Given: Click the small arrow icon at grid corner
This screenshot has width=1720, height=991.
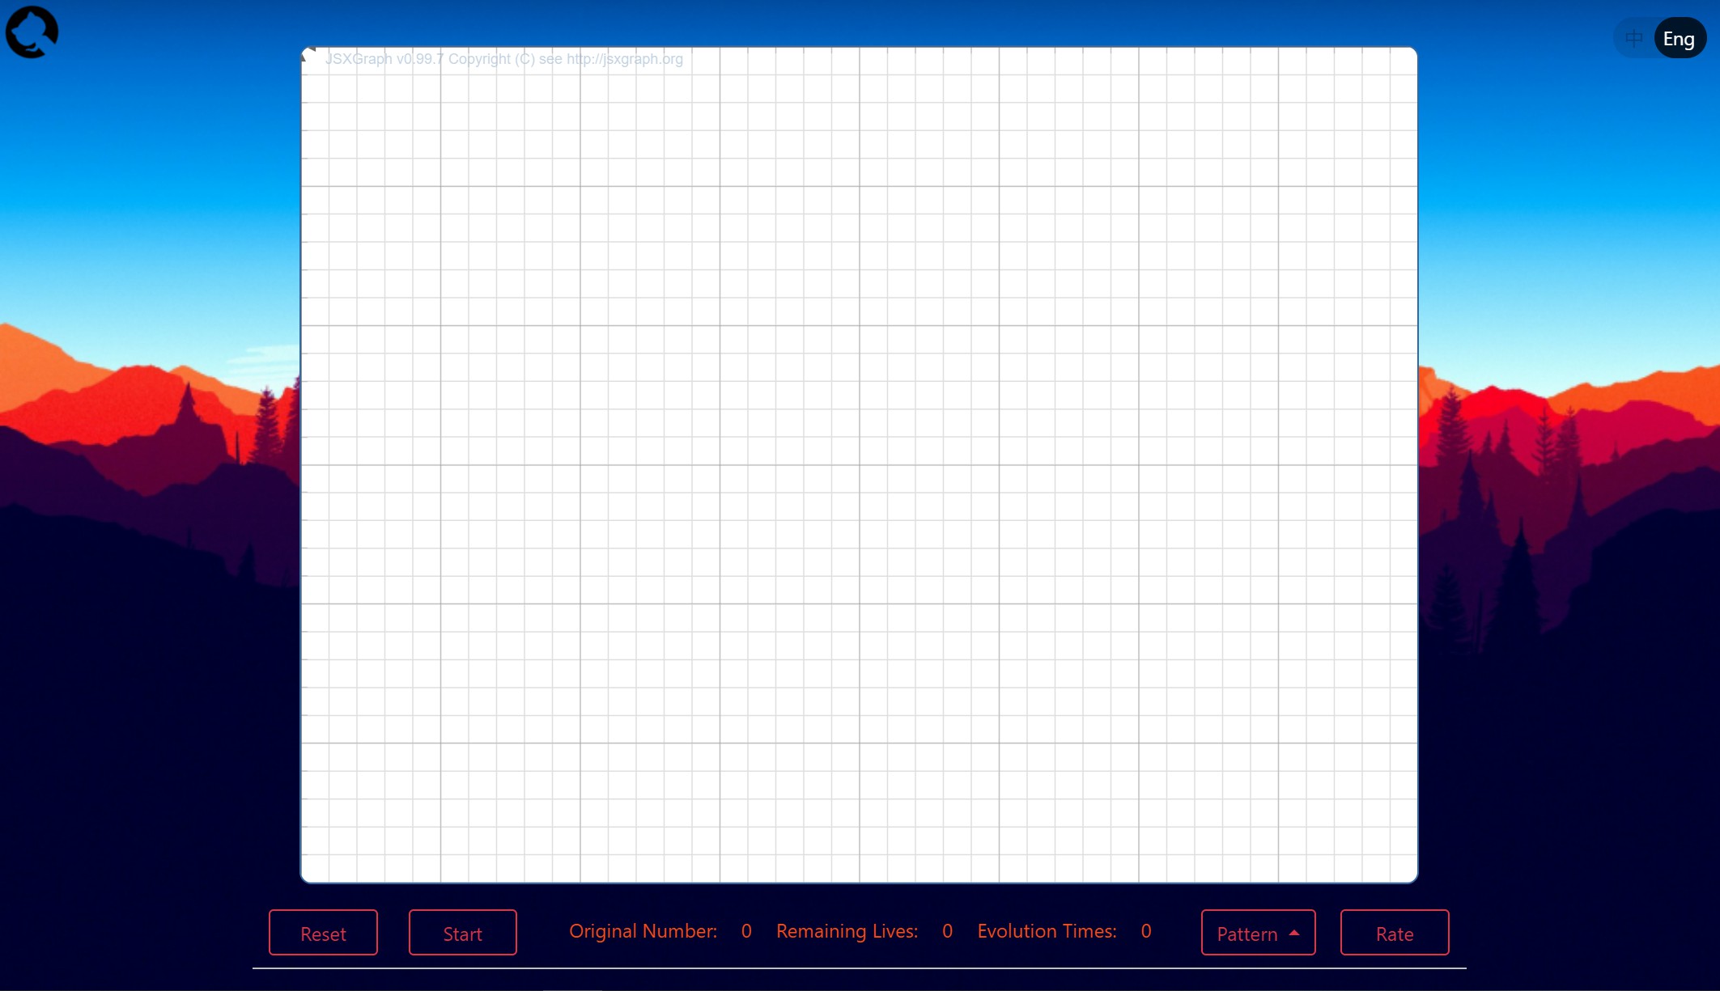Looking at the screenshot, I should click(x=308, y=54).
